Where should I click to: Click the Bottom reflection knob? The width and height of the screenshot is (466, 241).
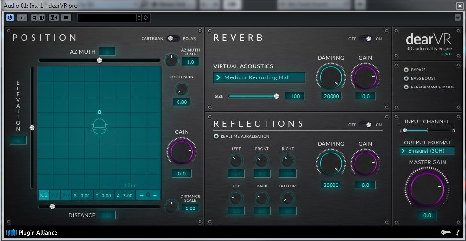tap(288, 197)
